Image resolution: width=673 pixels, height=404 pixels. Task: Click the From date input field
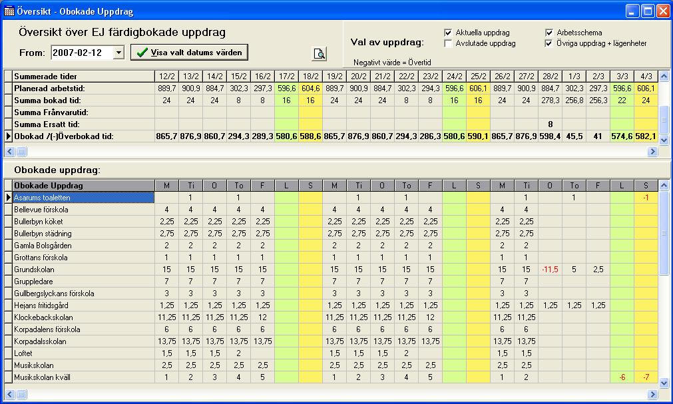pos(81,53)
